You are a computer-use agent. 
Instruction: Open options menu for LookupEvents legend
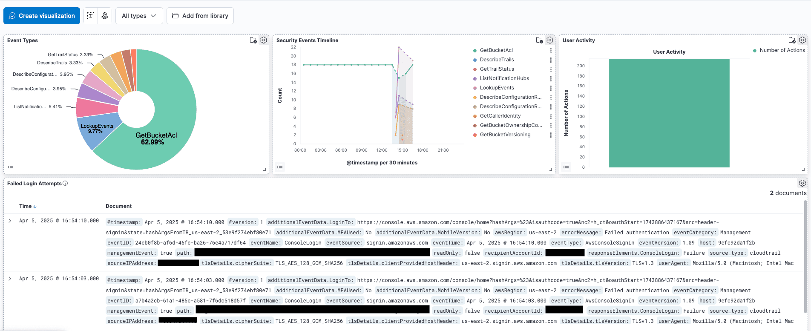click(551, 88)
